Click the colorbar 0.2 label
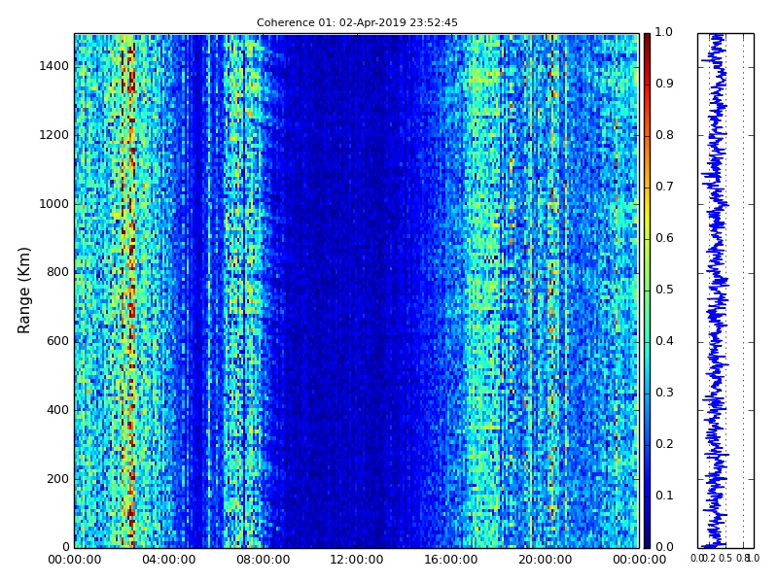 [664, 444]
